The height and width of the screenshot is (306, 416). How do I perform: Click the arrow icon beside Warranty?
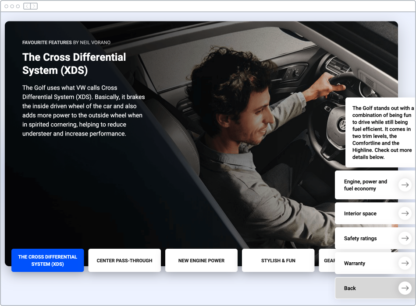(405, 263)
